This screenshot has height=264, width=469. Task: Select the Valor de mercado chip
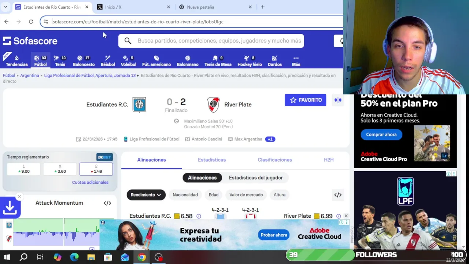click(x=246, y=195)
